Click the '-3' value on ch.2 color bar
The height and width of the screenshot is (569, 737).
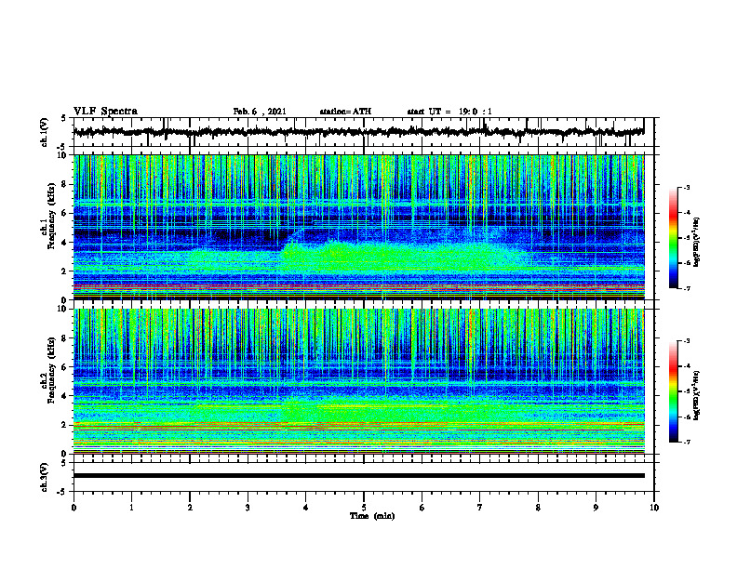[686, 341]
